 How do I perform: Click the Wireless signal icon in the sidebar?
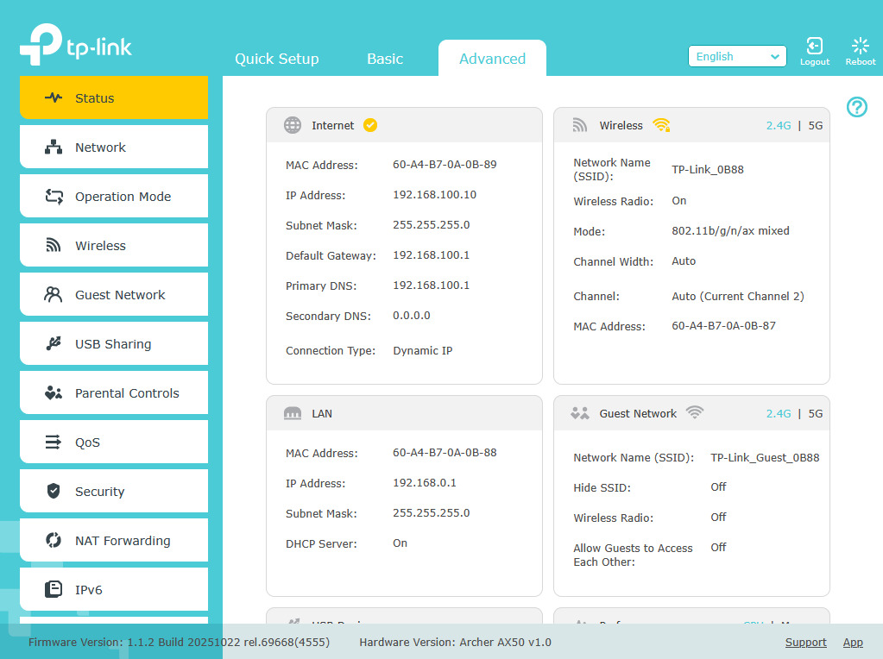pyautogui.click(x=53, y=245)
